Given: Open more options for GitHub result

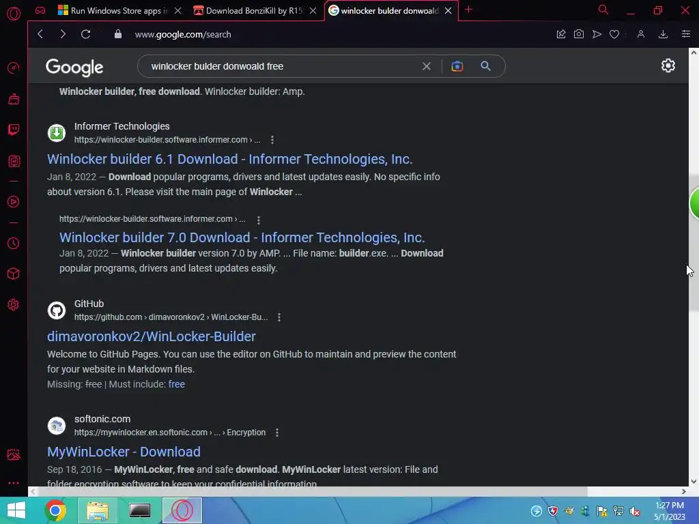Looking at the screenshot, I should point(279,317).
